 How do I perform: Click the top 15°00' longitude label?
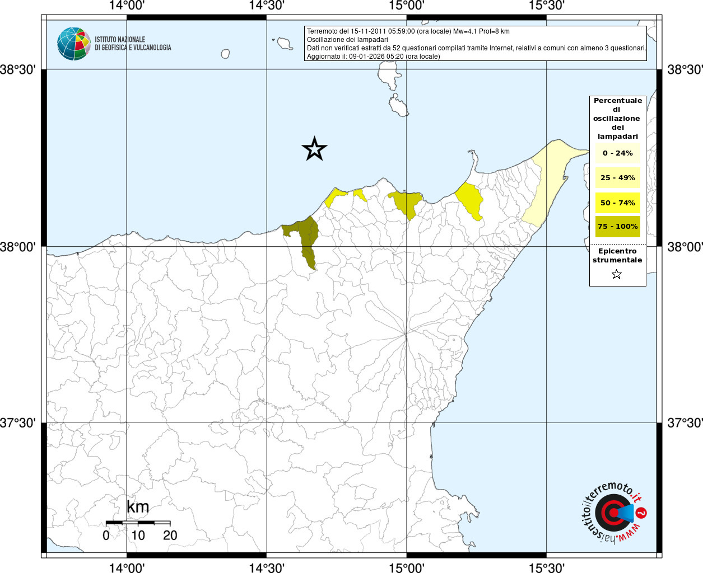pyautogui.click(x=407, y=6)
